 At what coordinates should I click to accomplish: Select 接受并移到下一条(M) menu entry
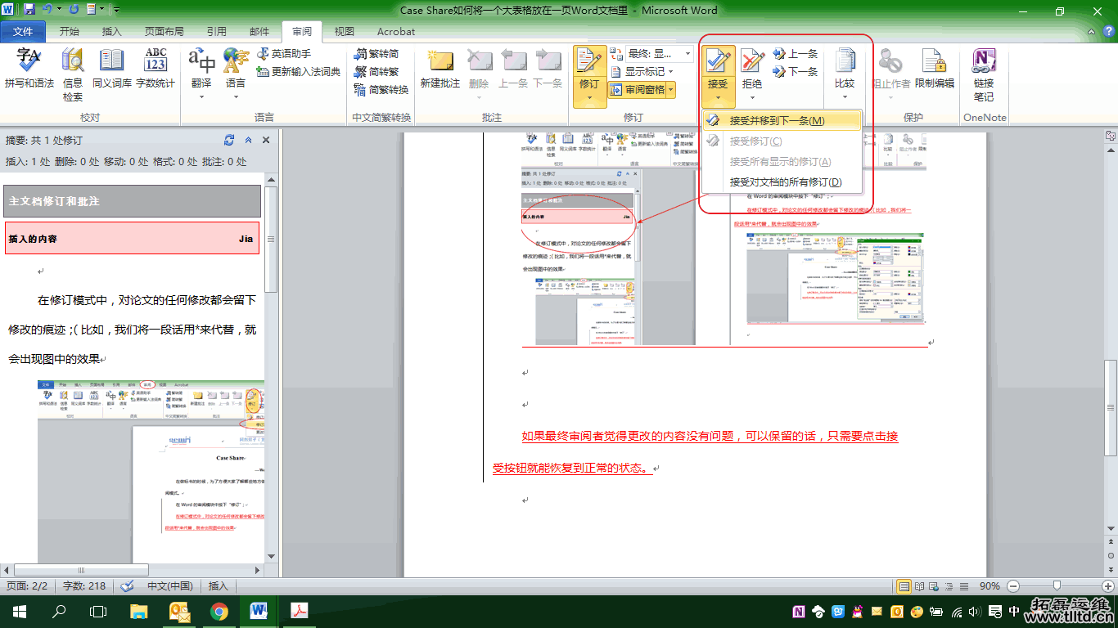point(777,121)
